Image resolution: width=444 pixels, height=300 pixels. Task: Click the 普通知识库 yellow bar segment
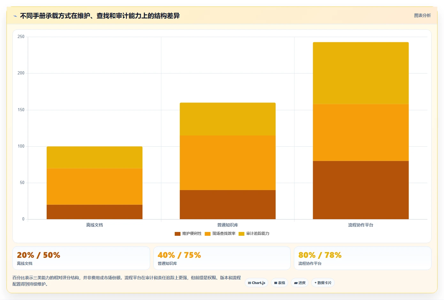click(x=228, y=119)
